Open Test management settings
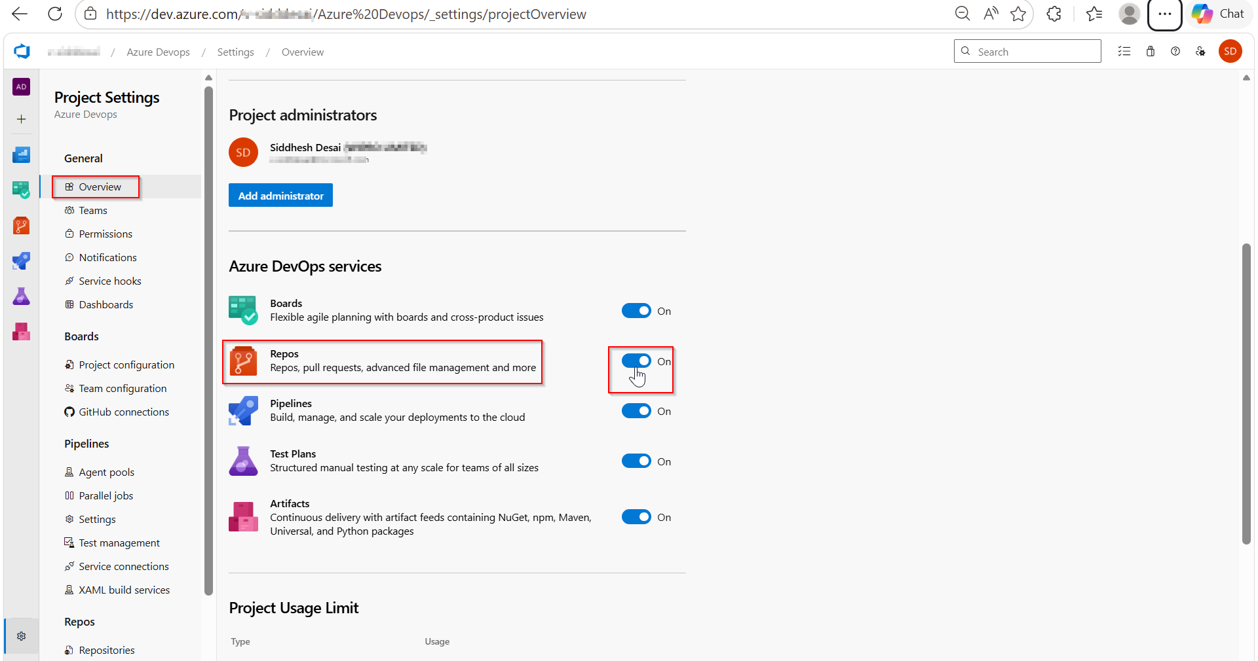This screenshot has width=1258, height=661. click(121, 543)
